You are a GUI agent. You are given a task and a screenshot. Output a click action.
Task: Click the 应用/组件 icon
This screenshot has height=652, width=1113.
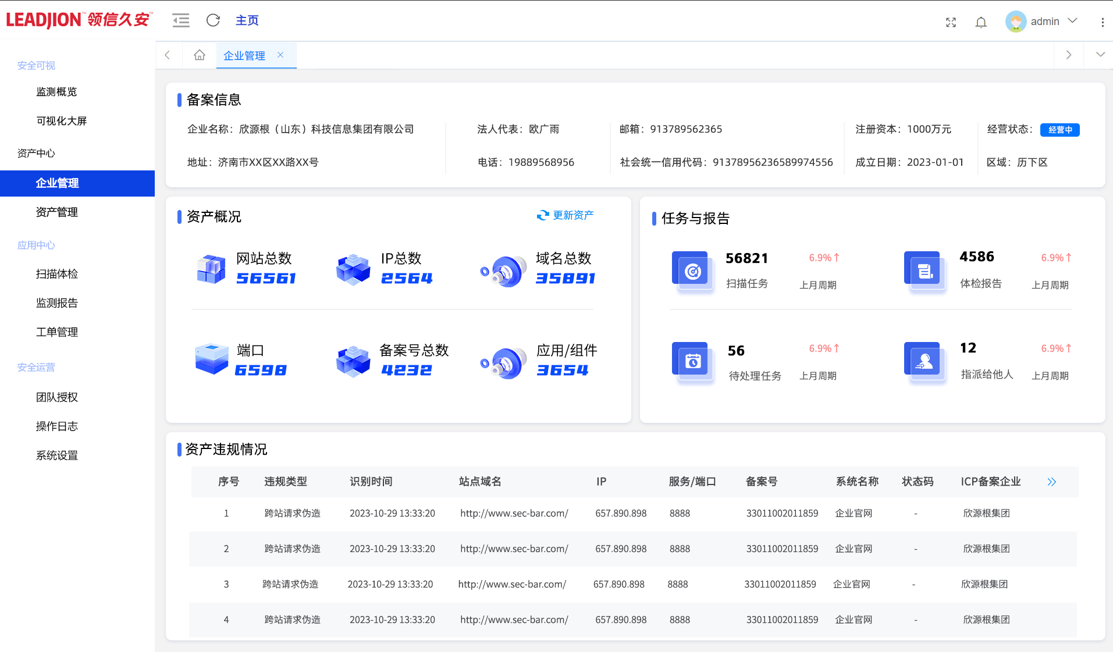click(x=503, y=363)
